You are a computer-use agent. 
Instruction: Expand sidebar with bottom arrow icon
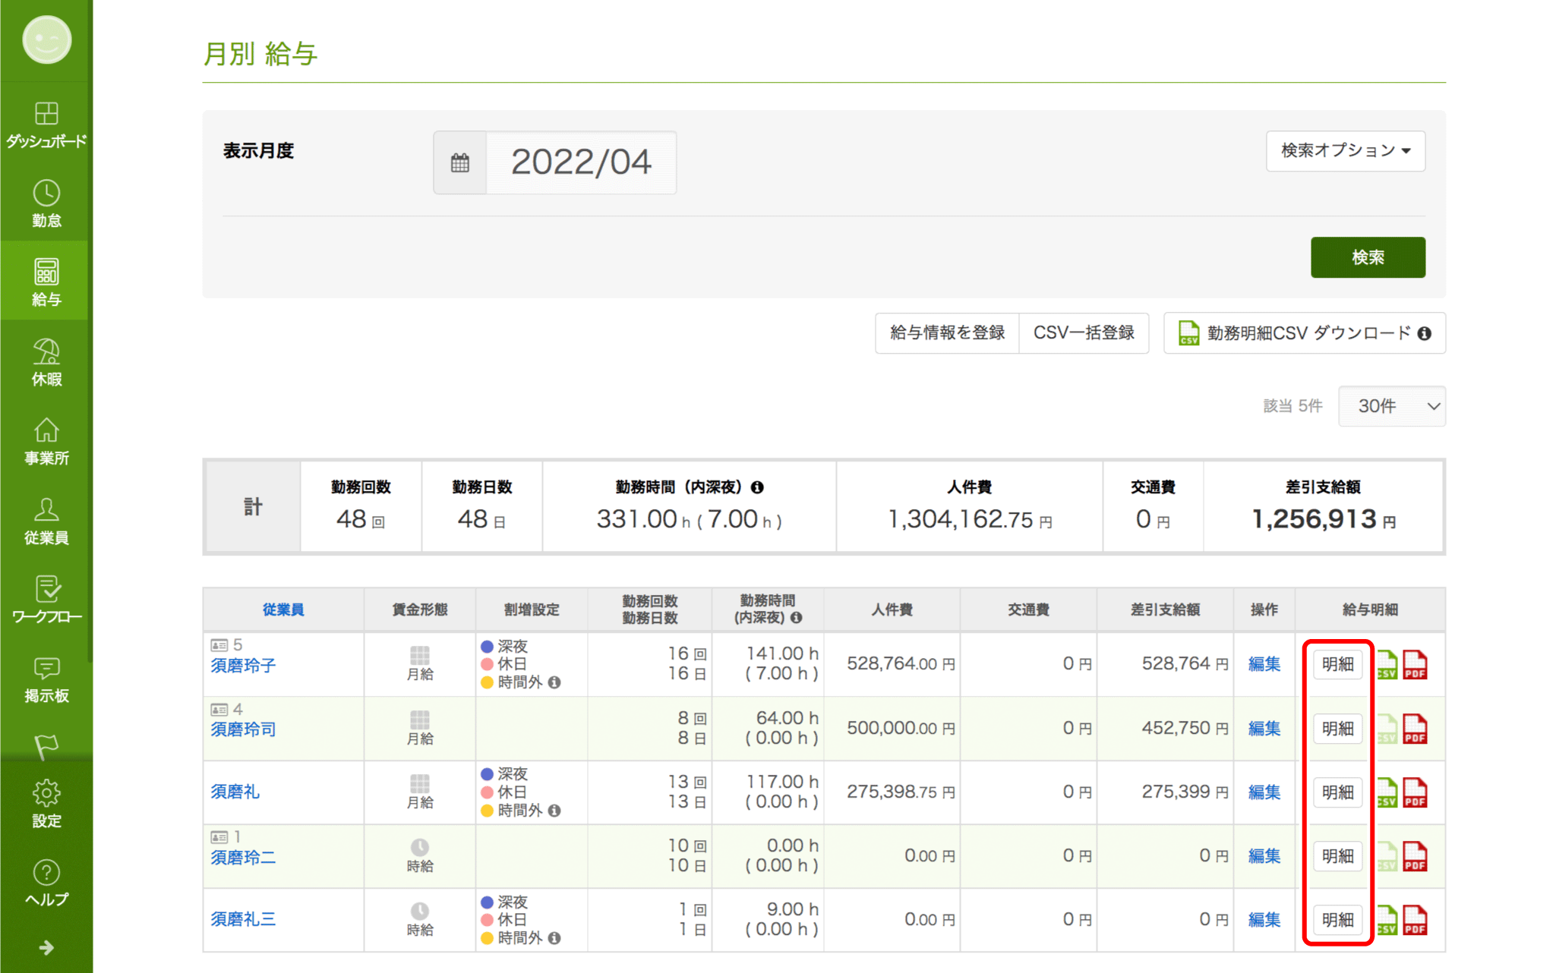[46, 947]
